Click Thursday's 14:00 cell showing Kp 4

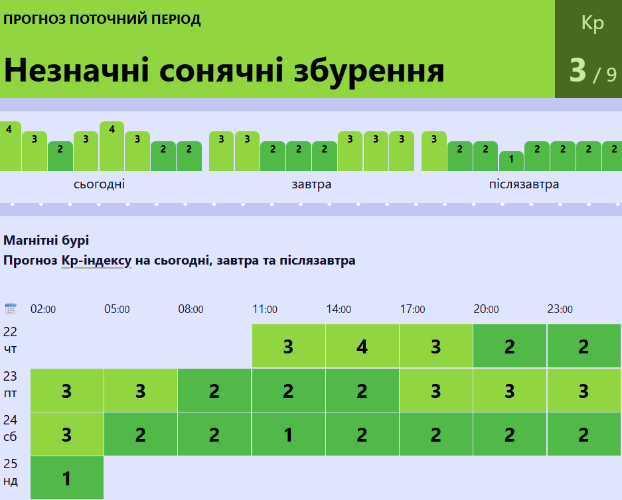(x=362, y=346)
